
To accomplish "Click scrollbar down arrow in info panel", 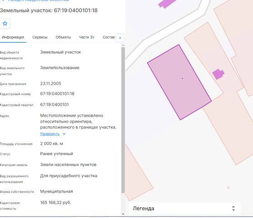I will (123, 214).
